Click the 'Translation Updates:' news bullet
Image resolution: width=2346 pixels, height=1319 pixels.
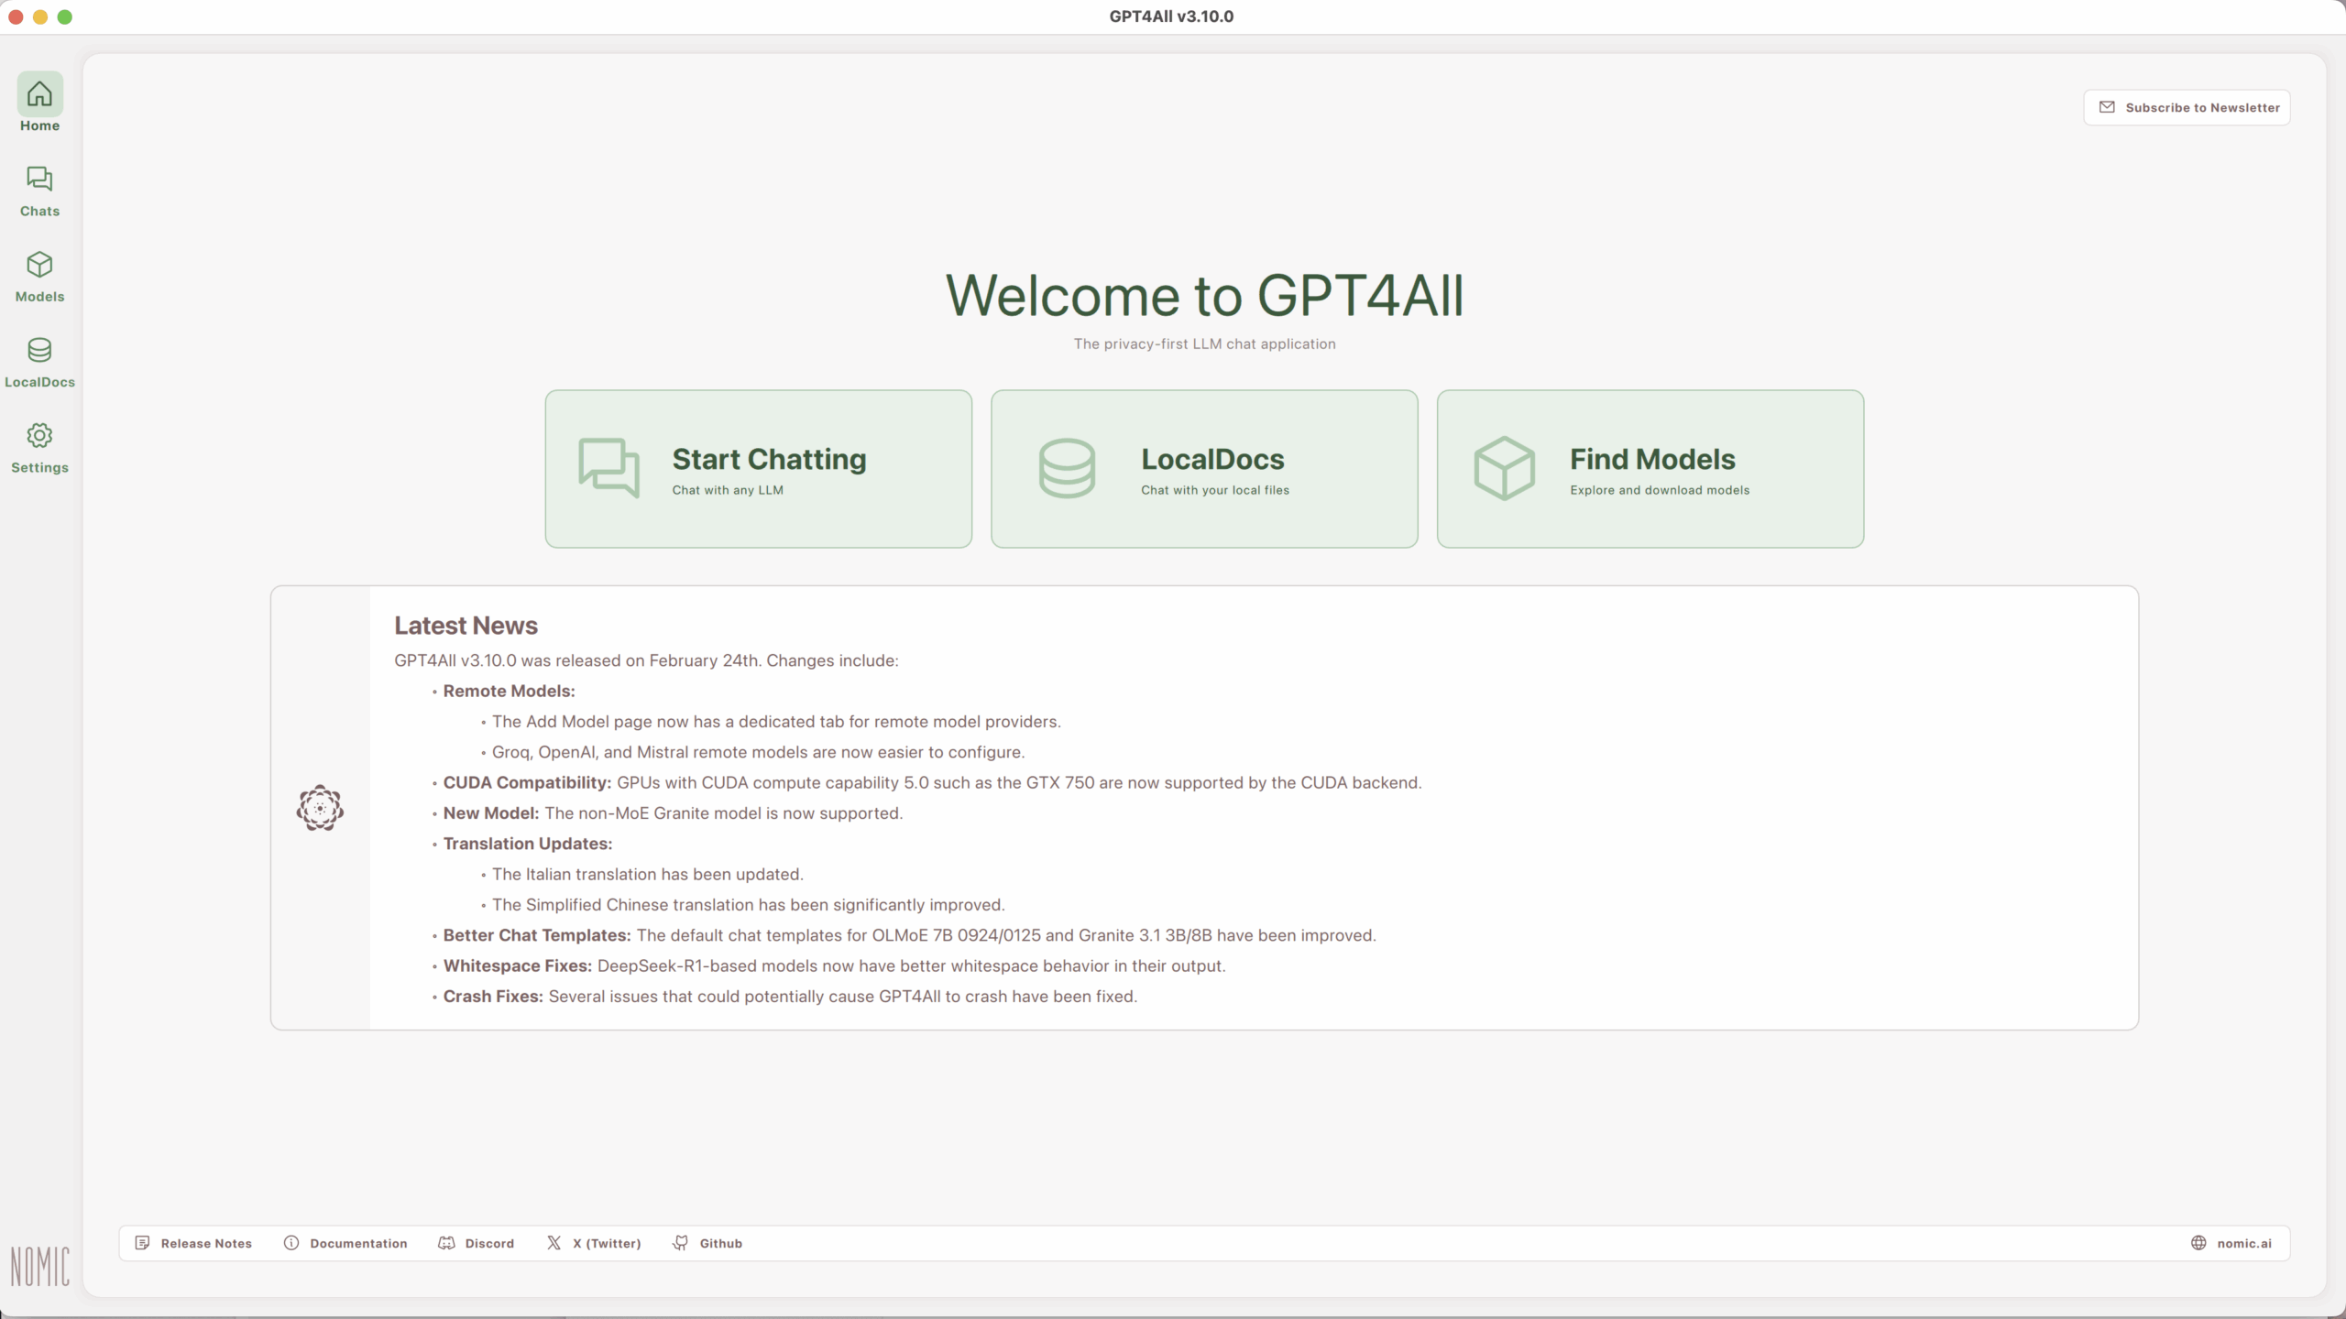pos(527,844)
